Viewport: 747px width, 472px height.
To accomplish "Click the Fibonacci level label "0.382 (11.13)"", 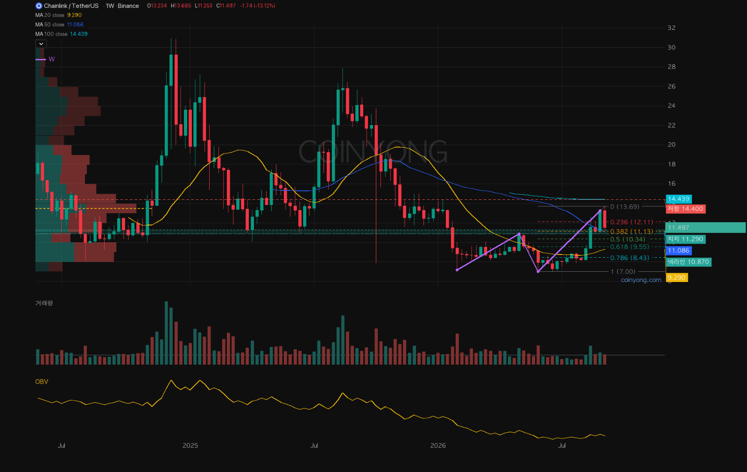I will 632,232.
